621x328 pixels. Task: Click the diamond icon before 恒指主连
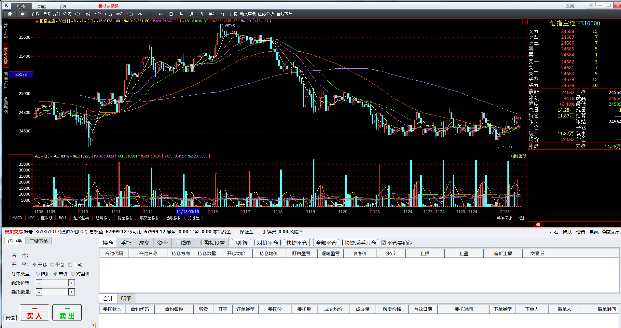click(x=37, y=21)
